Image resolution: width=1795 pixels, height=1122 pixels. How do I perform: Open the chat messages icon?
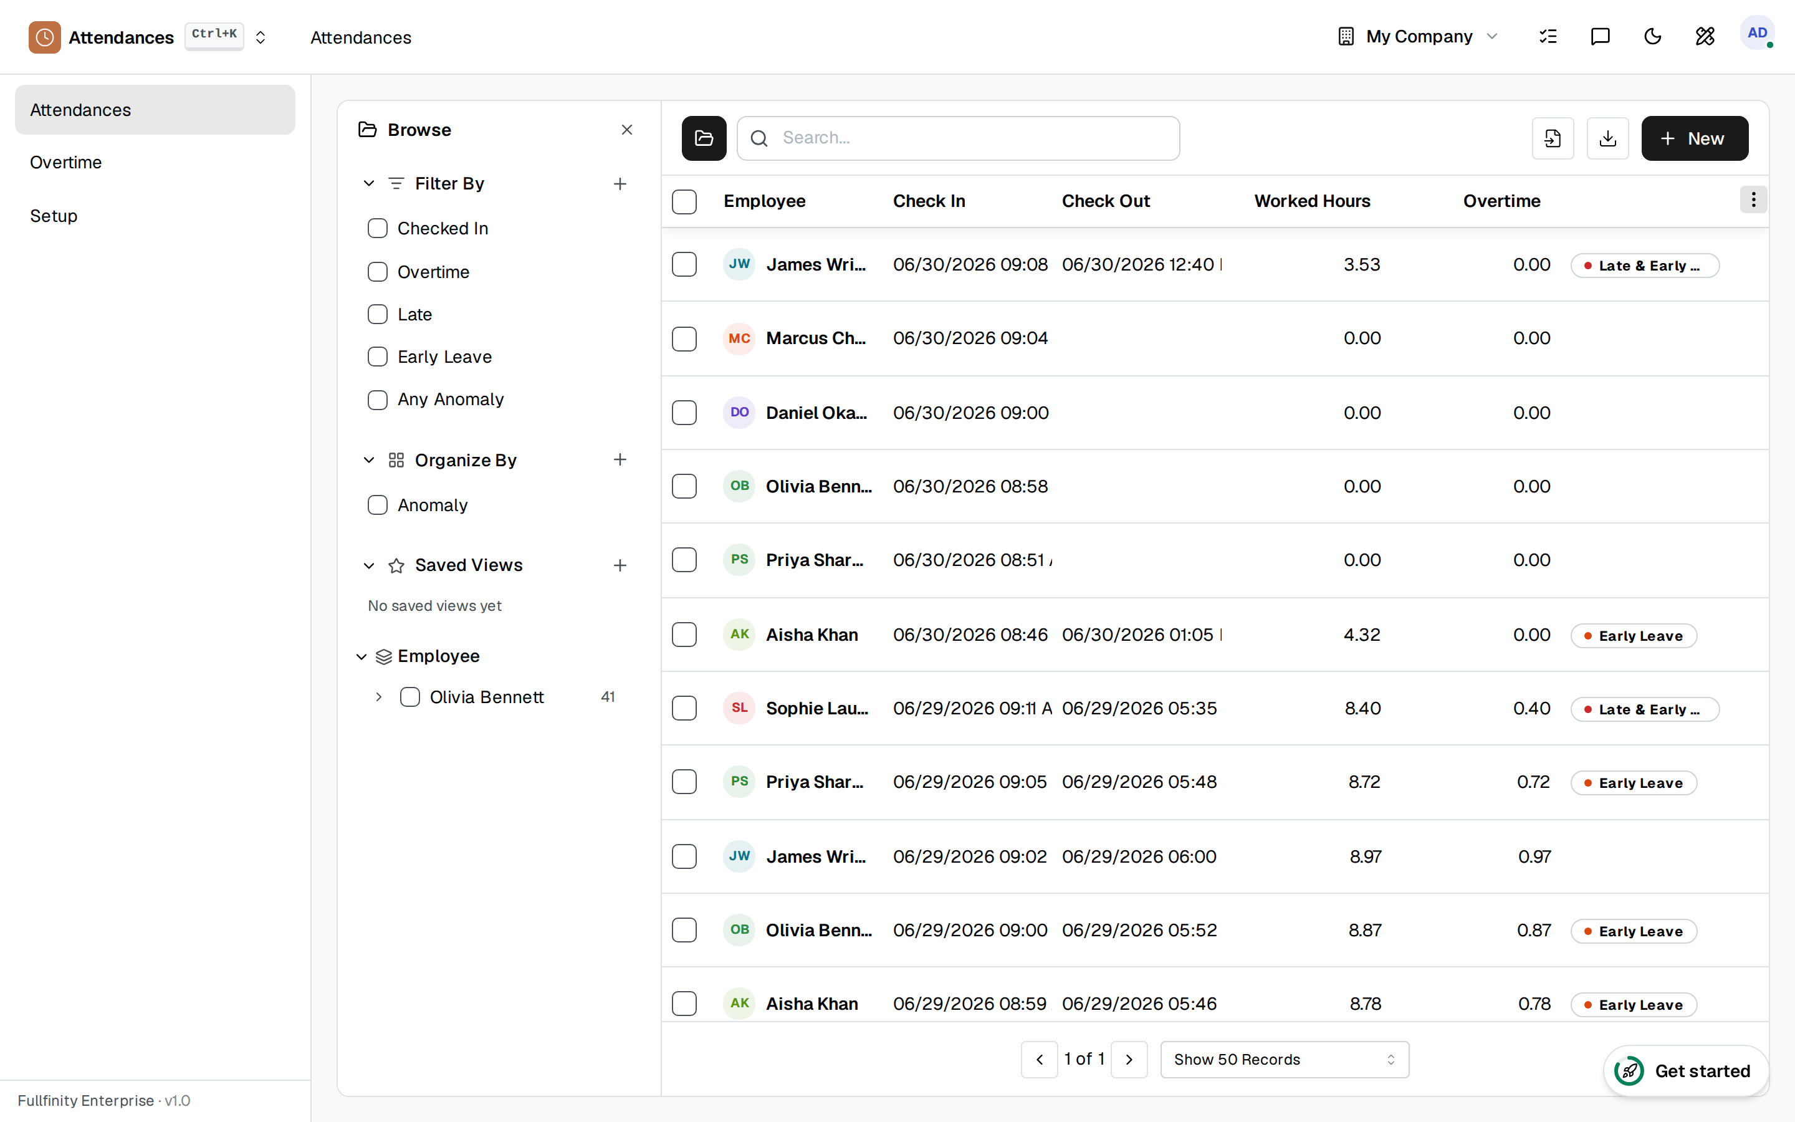(1600, 36)
